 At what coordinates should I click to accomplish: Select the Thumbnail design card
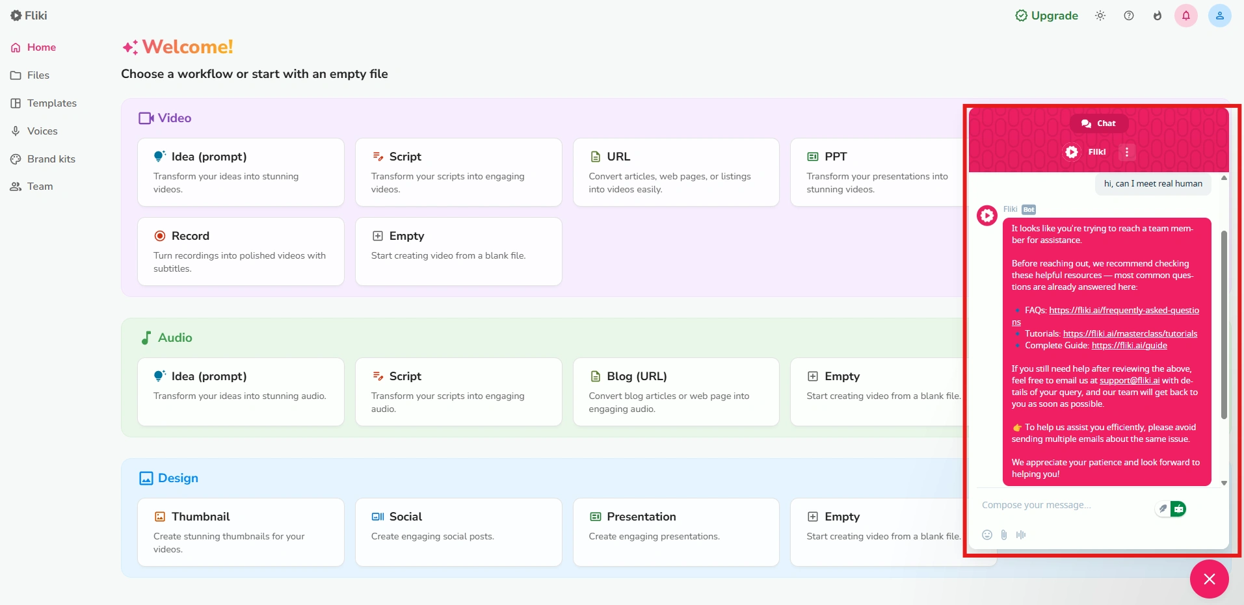(x=241, y=532)
